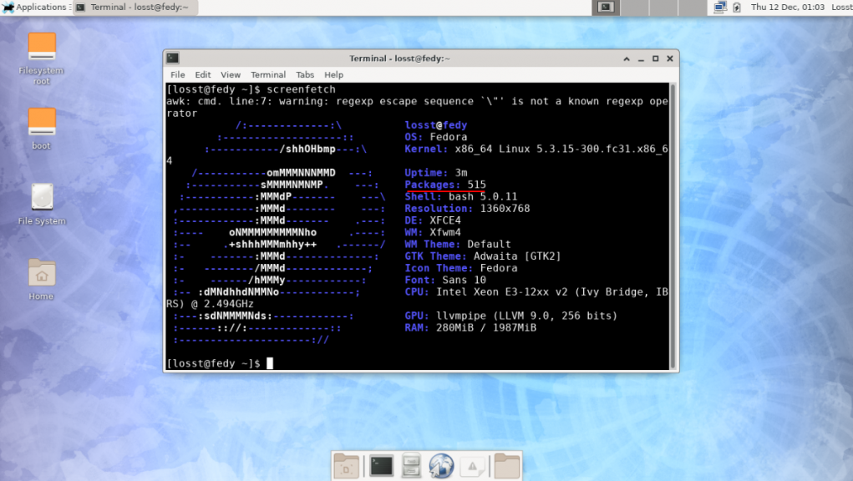The height and width of the screenshot is (481, 853).
Task: Select the File System drive desktop icon
Action: click(x=41, y=204)
